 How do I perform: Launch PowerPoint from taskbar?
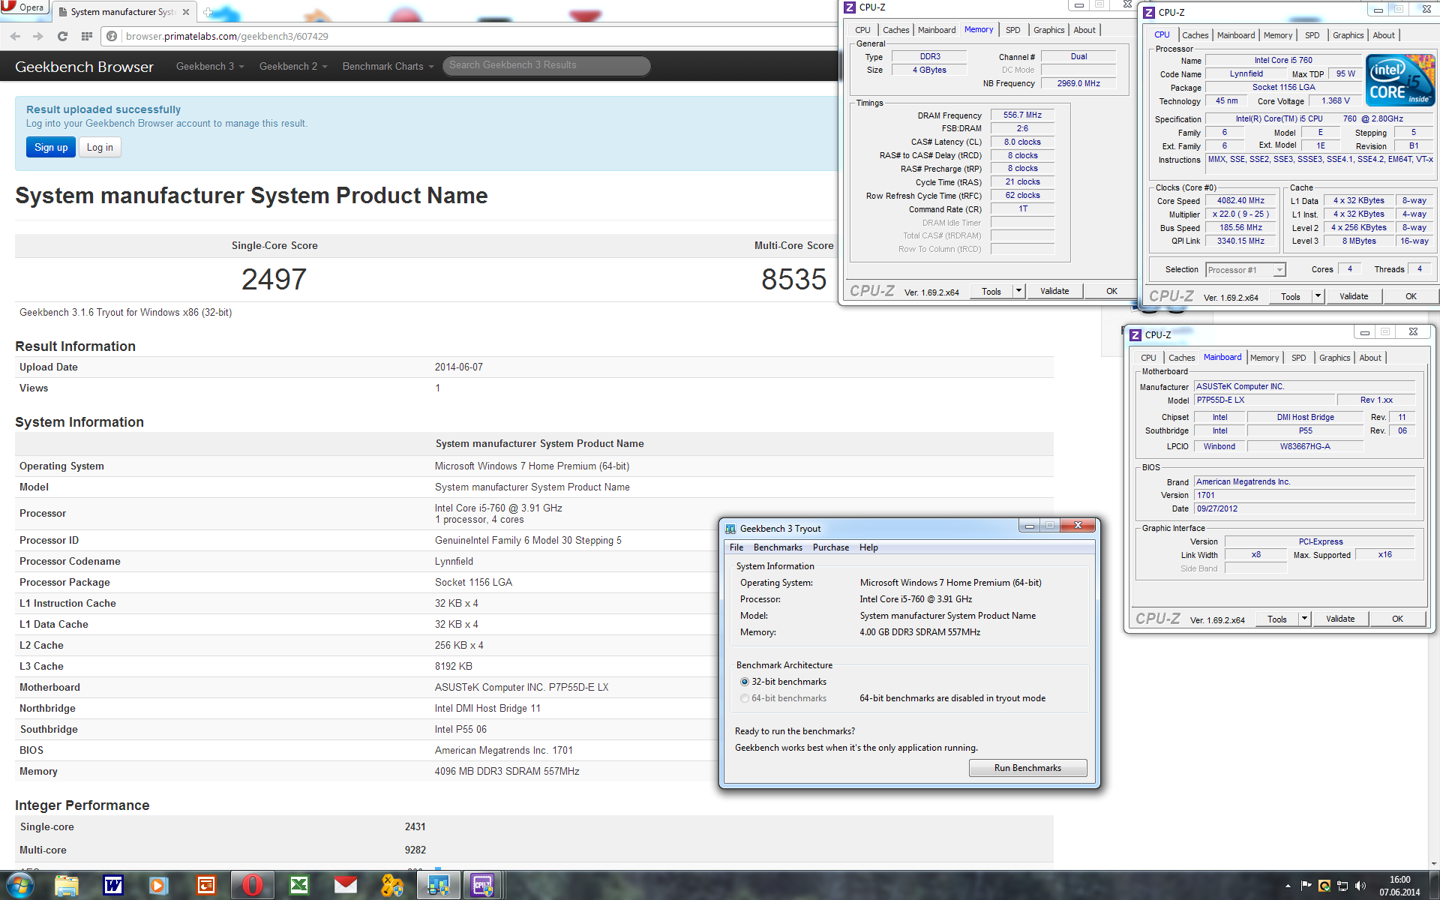206,886
